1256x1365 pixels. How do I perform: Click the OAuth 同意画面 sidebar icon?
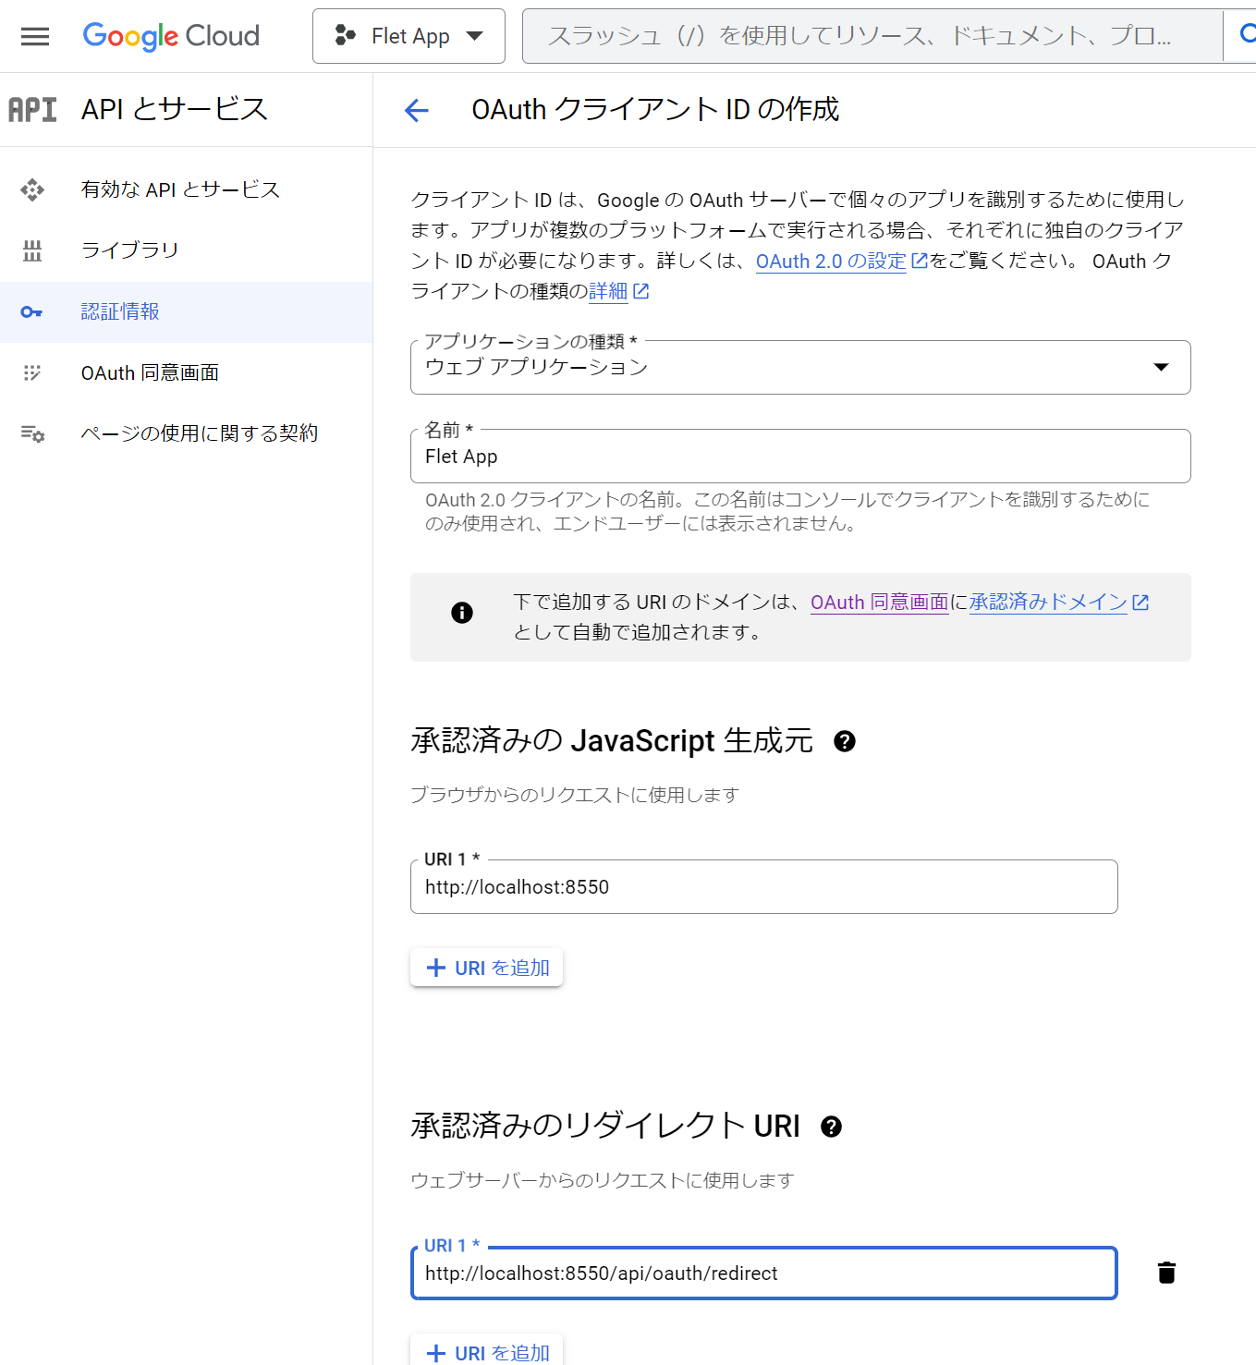pyautogui.click(x=32, y=372)
